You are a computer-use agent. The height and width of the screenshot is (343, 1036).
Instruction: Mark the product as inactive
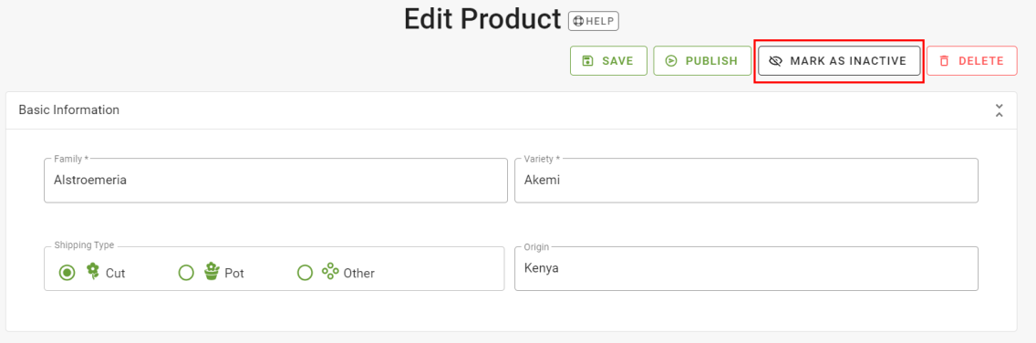pos(839,61)
